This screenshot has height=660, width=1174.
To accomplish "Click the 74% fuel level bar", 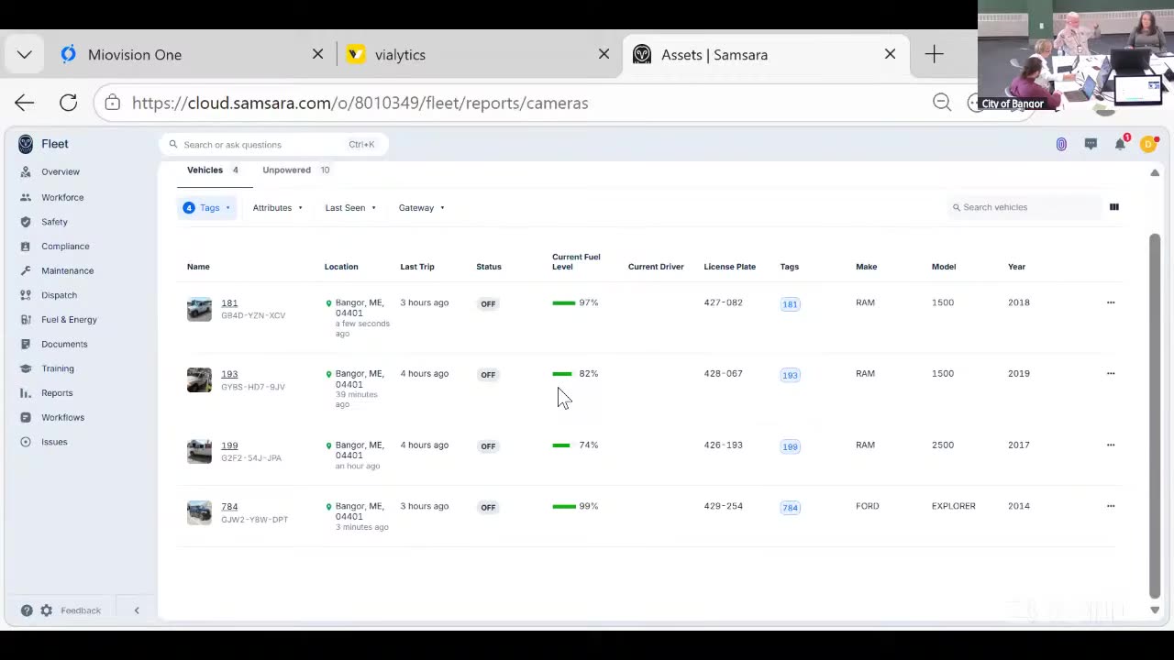I will [x=560, y=445].
